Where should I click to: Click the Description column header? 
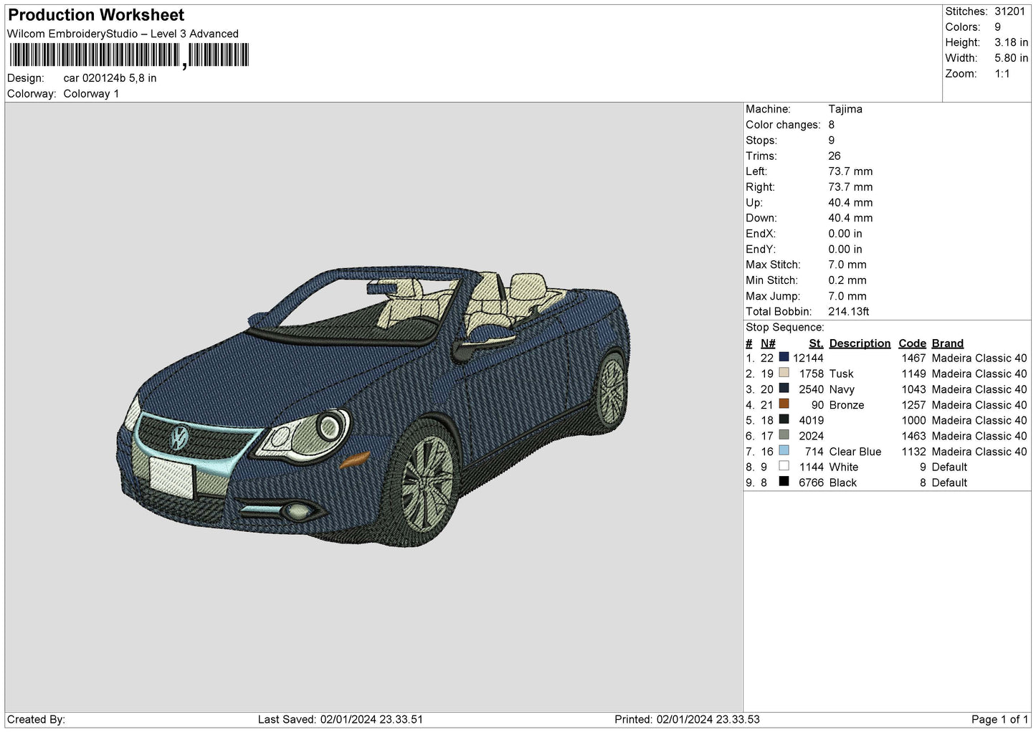pyautogui.click(x=860, y=343)
